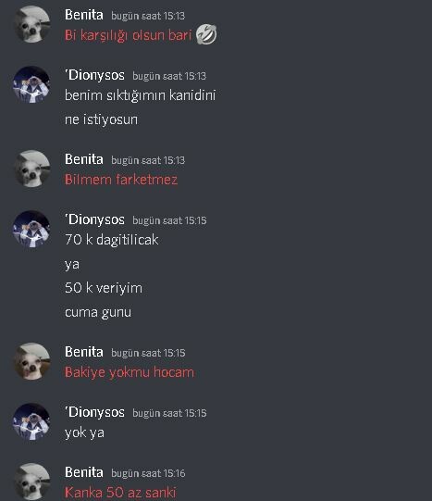Click Dionysos avatar beside 'yok ya'
Image resolution: width=432 pixels, height=501 pixels.
31,421
